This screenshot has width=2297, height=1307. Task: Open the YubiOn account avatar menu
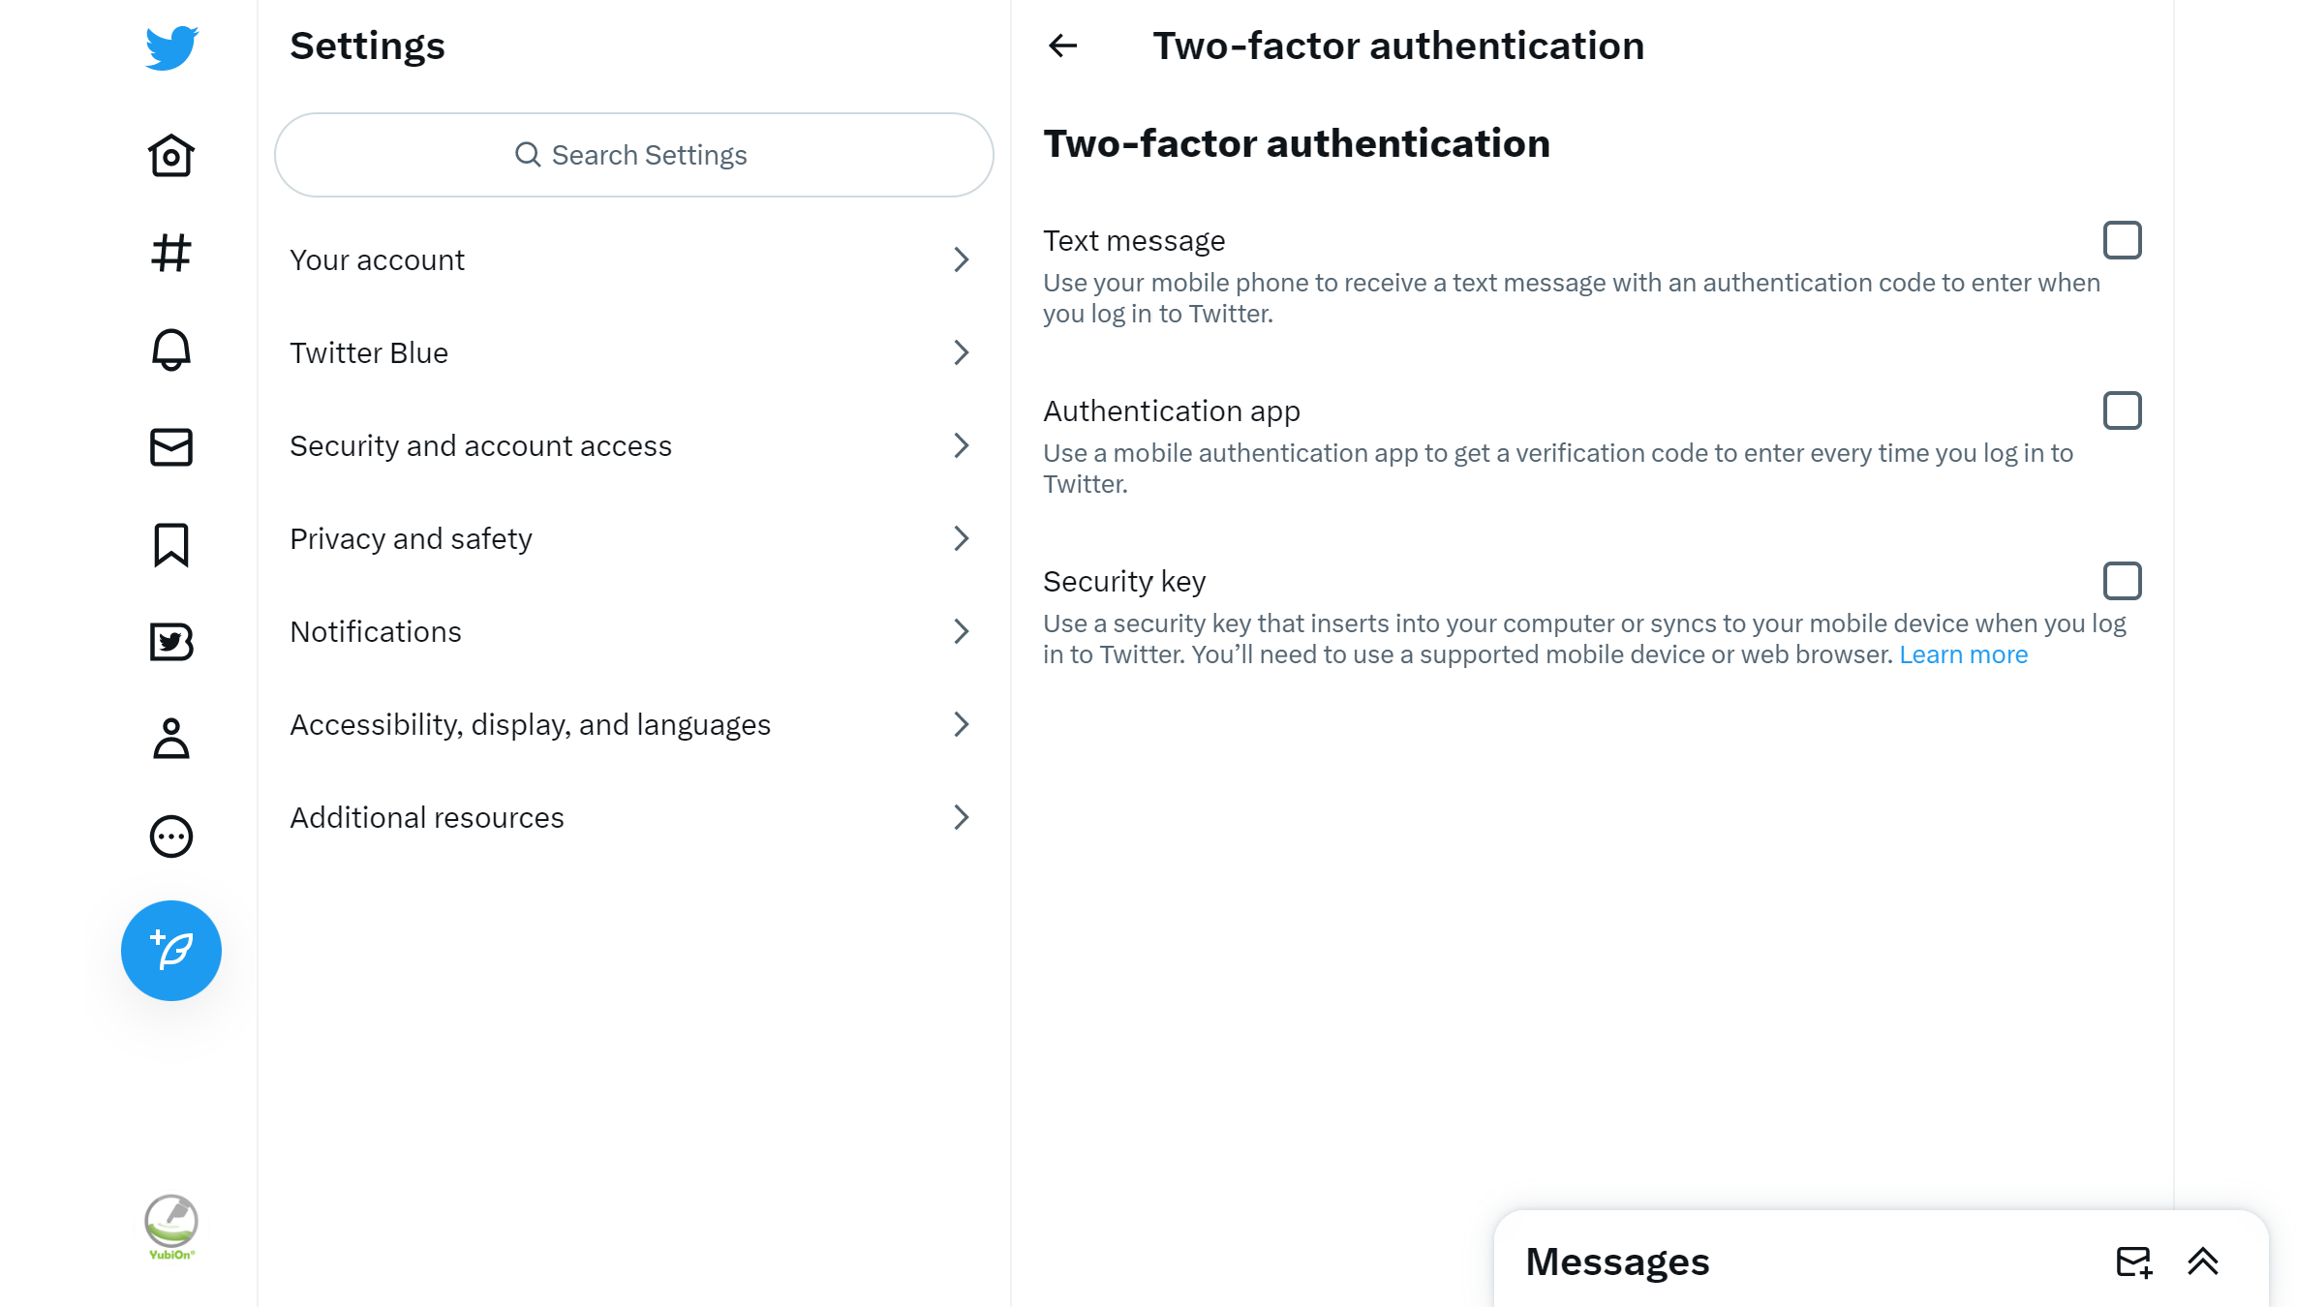click(171, 1226)
